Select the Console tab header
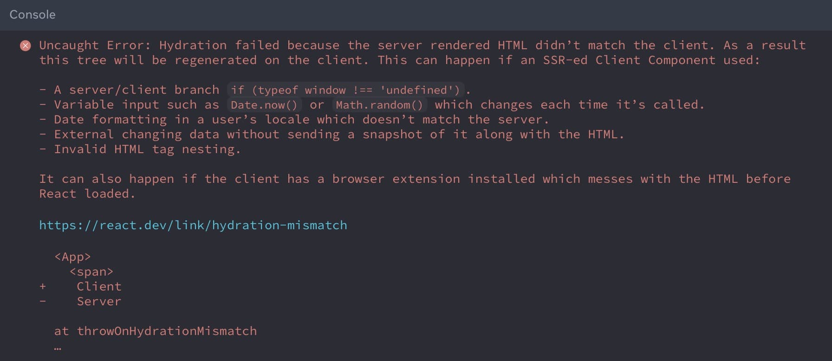 click(x=32, y=15)
